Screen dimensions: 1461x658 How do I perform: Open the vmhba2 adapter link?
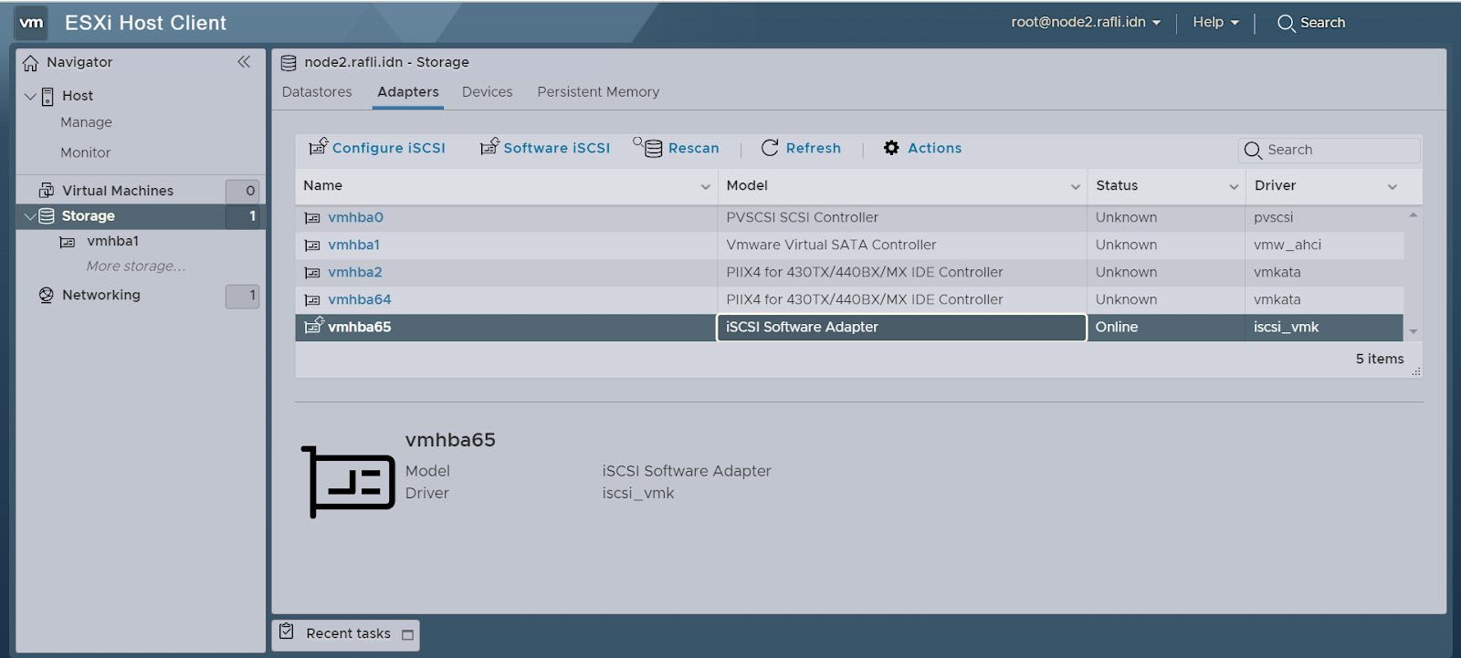tap(355, 272)
